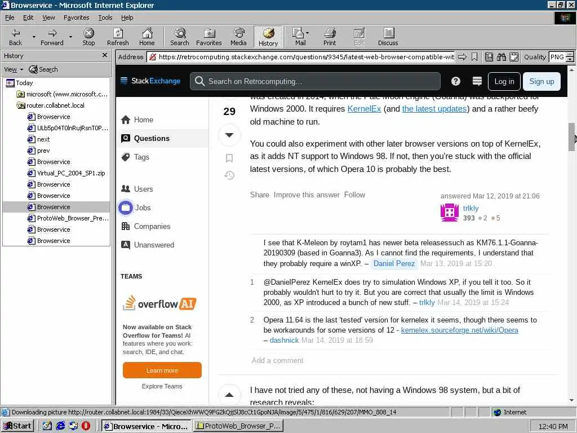This screenshot has height=433, width=577.
Task: Click Search in History panel
Action: 43,69
